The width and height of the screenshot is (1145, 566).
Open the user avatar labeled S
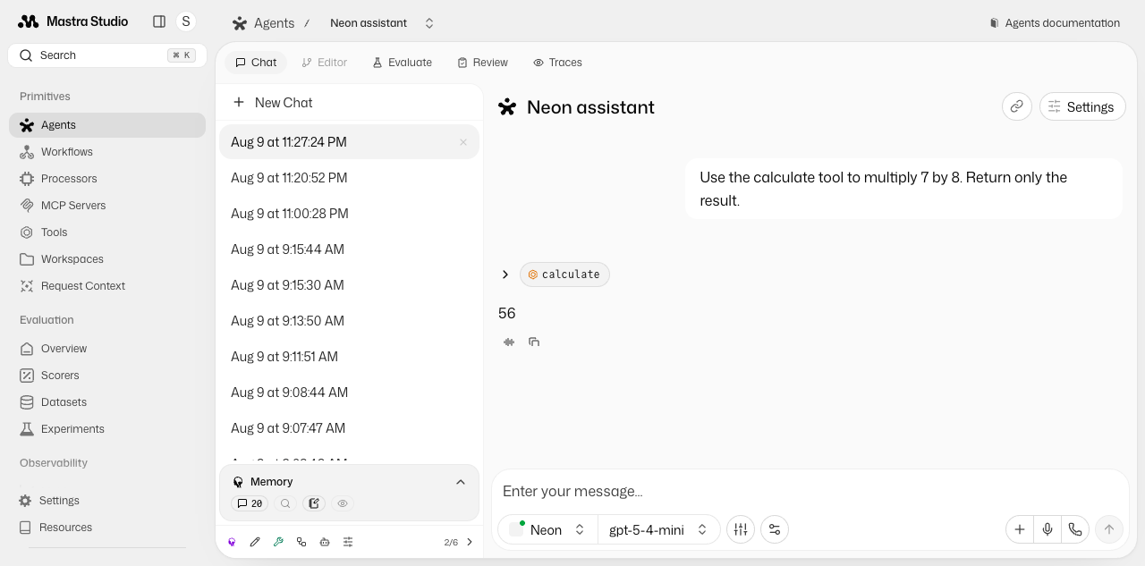(186, 21)
